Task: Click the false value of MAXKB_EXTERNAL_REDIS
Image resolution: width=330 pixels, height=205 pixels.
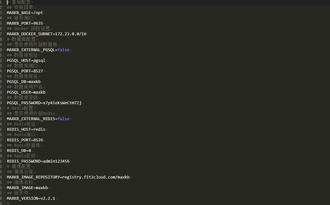Action: (x=63, y=119)
